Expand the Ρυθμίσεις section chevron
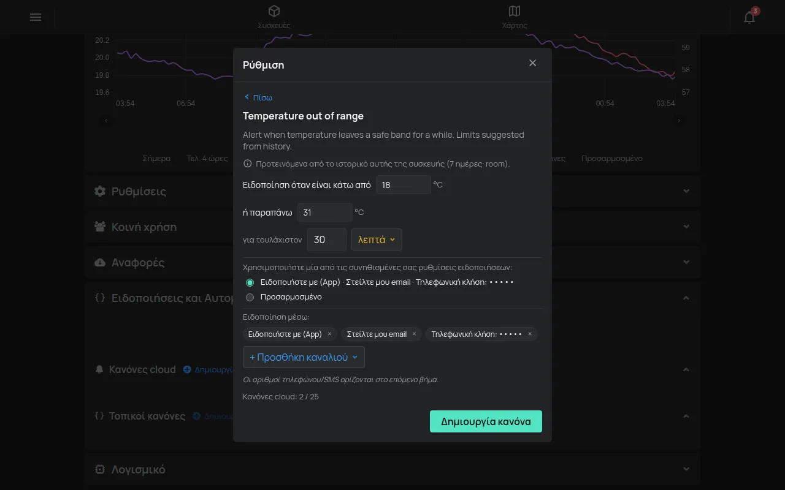 click(686, 191)
